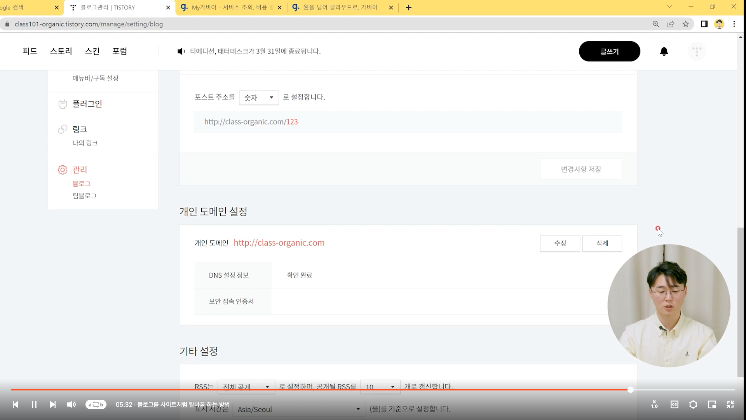Open the 스킨 menu item

[92, 51]
